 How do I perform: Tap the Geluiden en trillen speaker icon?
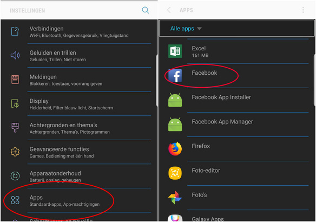pyautogui.click(x=15, y=55)
